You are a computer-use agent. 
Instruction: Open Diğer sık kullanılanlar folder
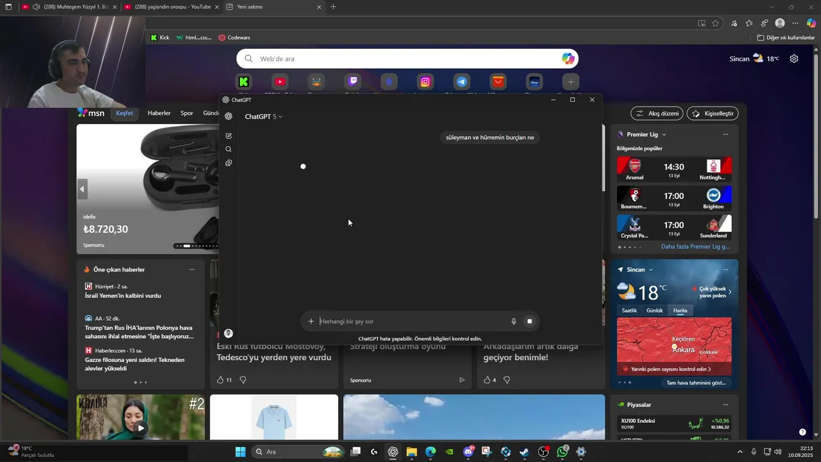(786, 38)
